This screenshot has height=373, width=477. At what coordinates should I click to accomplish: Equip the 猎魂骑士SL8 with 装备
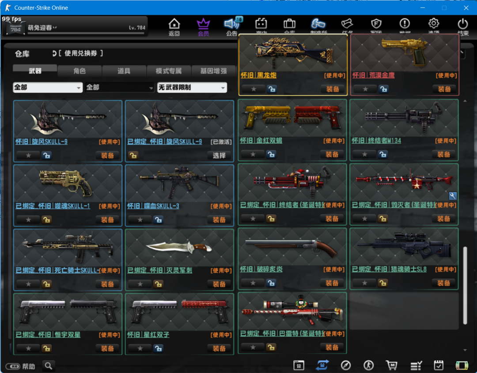(443, 283)
